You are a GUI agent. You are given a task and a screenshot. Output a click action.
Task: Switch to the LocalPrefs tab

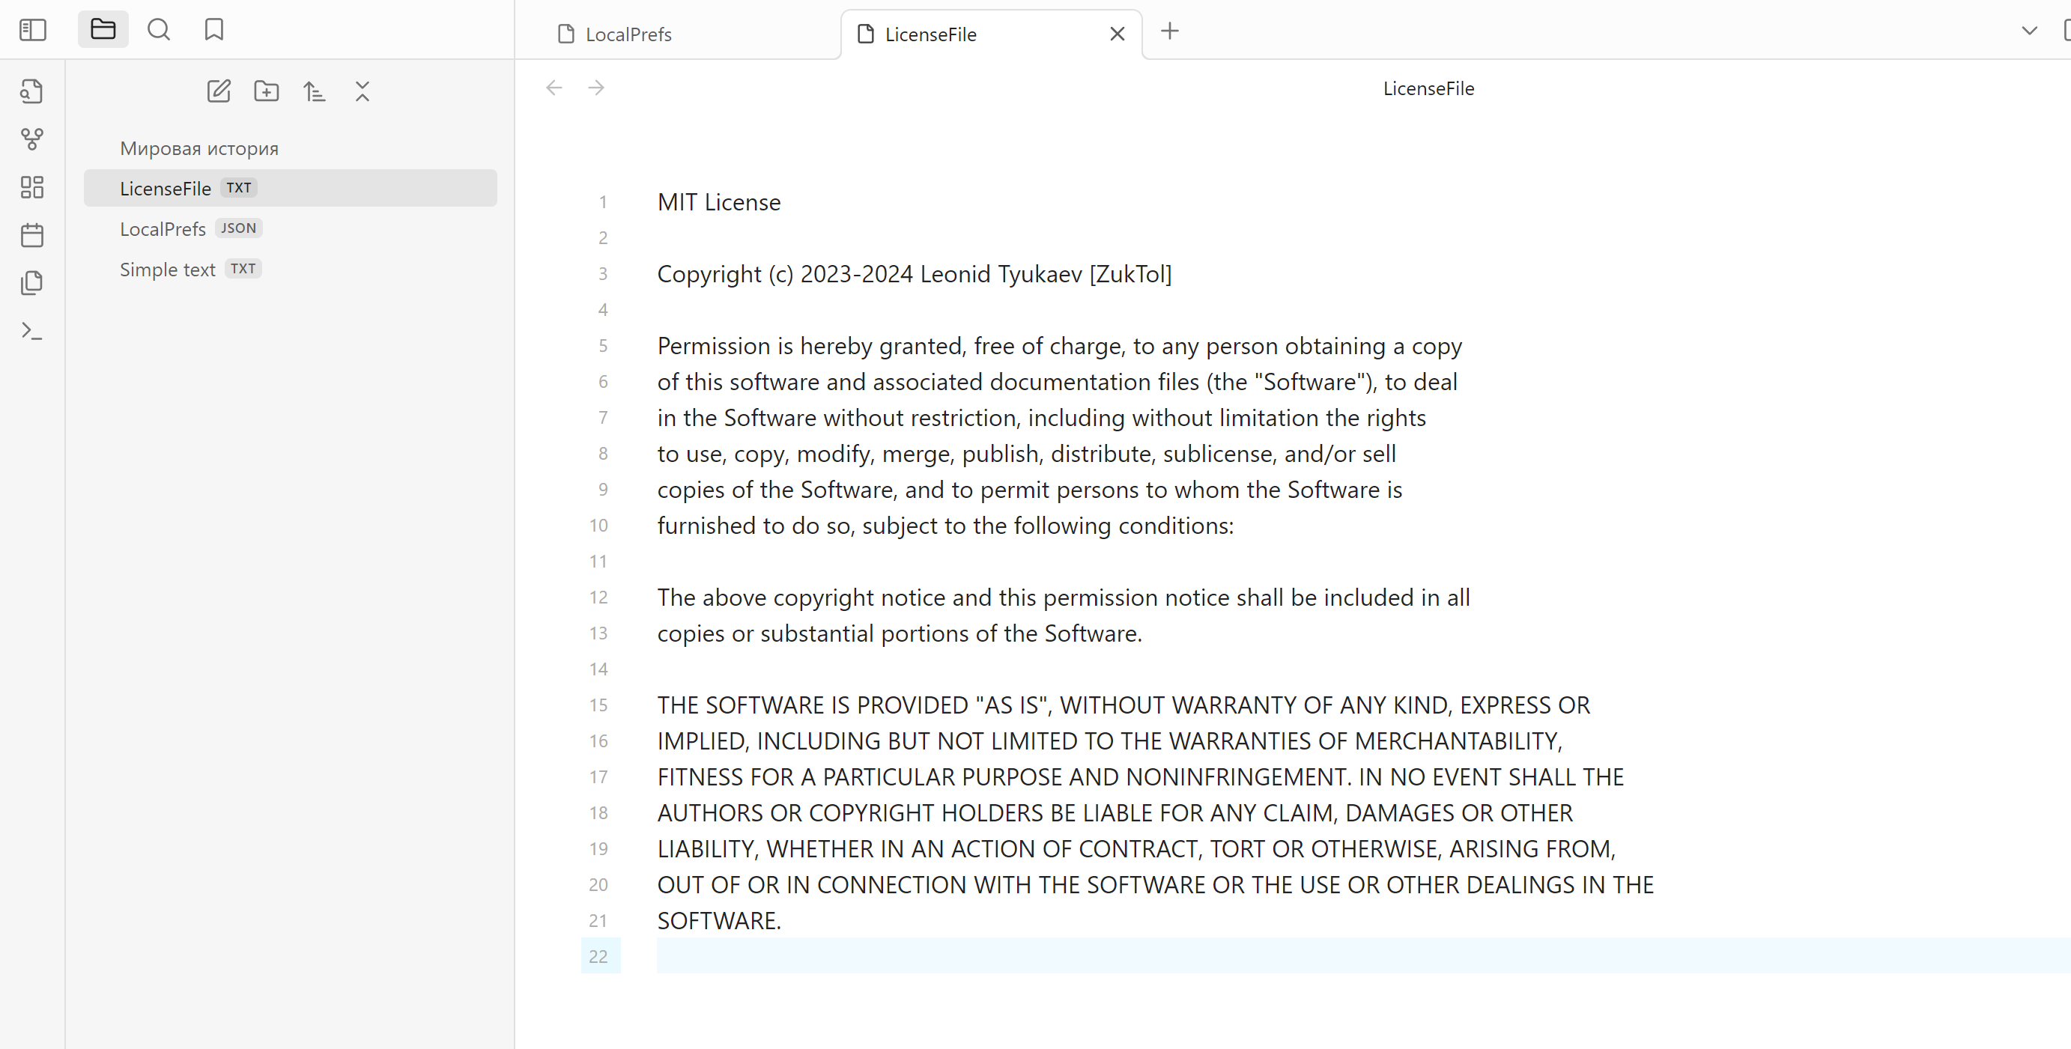tap(628, 34)
